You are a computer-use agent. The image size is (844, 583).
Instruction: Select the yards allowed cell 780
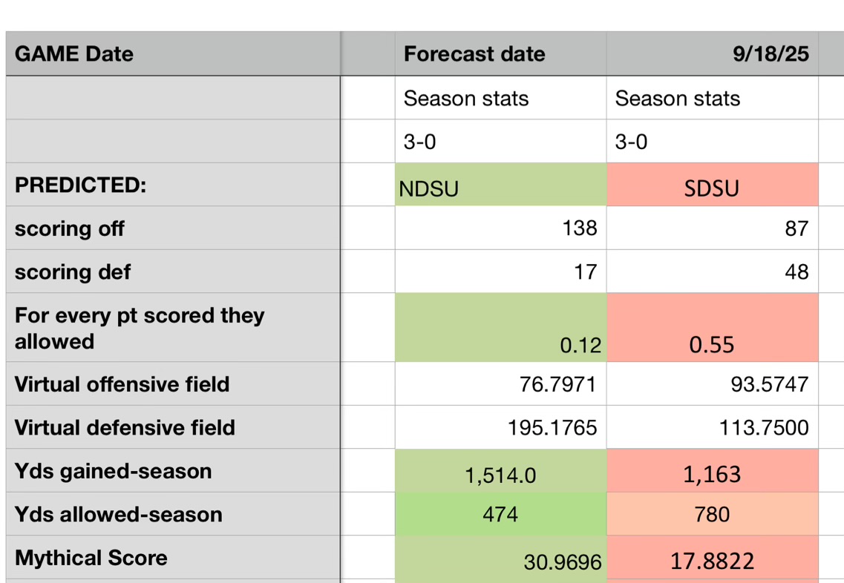point(712,514)
